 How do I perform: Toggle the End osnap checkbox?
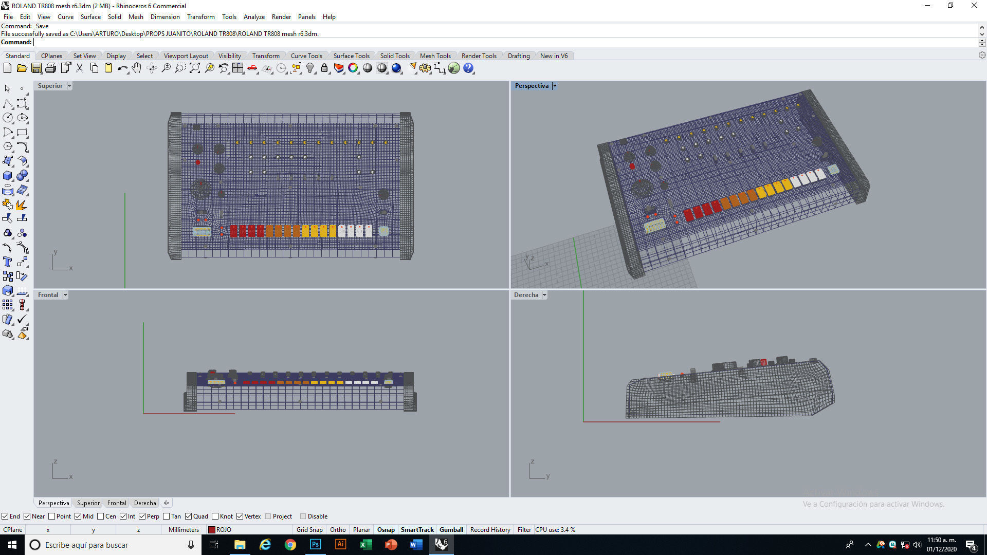click(x=5, y=516)
